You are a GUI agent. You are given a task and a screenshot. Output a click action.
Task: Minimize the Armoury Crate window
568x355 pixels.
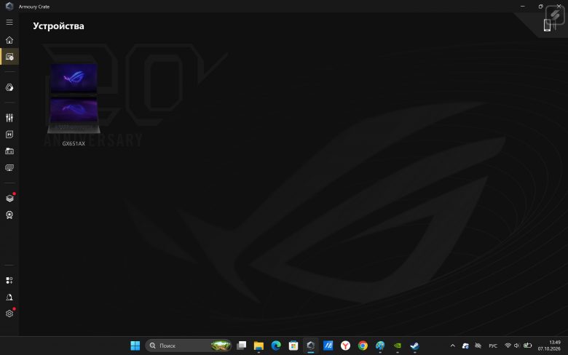(522, 6)
